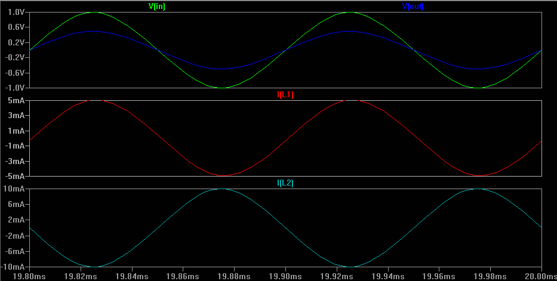Click the 20.00ms time axis label
557x281 pixels.
click(540, 276)
